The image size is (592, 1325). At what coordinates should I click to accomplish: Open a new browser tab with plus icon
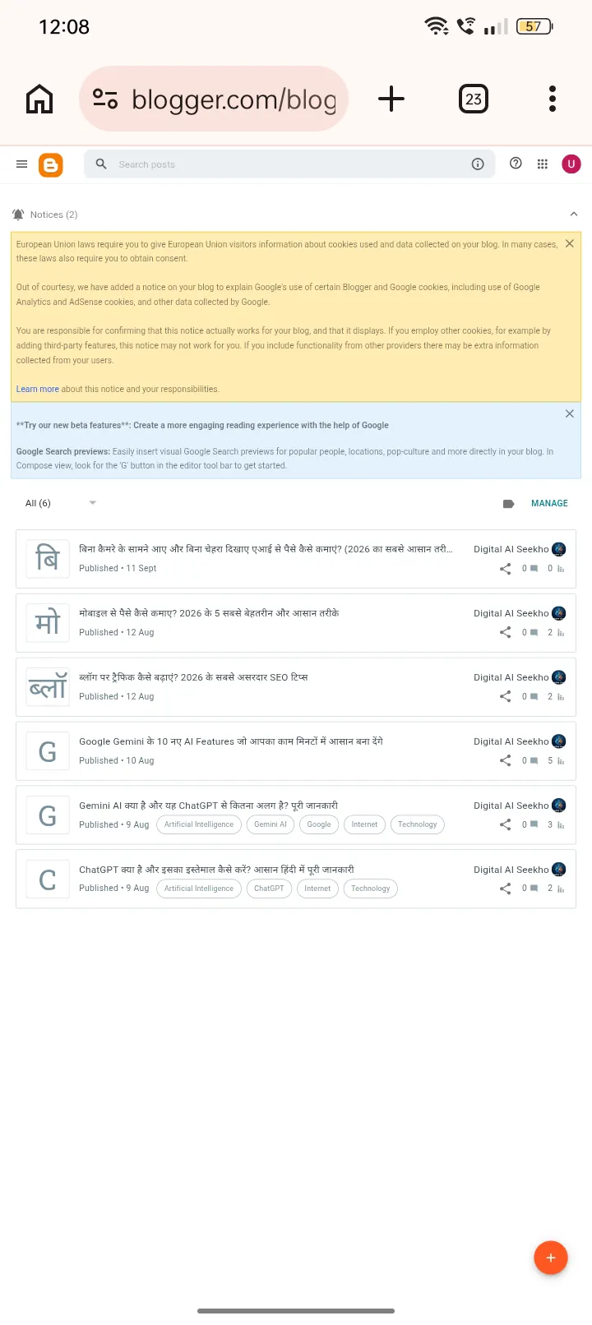(x=391, y=99)
